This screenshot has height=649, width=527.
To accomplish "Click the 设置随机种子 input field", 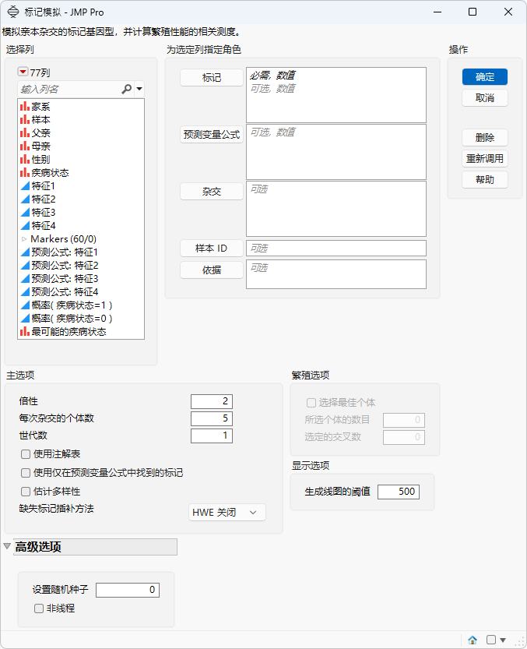I will [128, 590].
